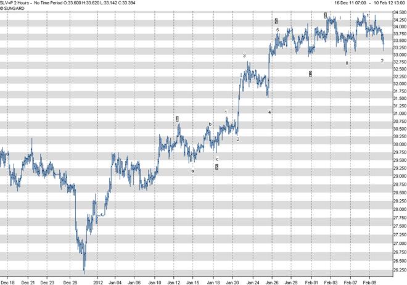Click the boxed marker below the Feb 01 low
The width and height of the screenshot is (407, 285).
tap(310, 73)
